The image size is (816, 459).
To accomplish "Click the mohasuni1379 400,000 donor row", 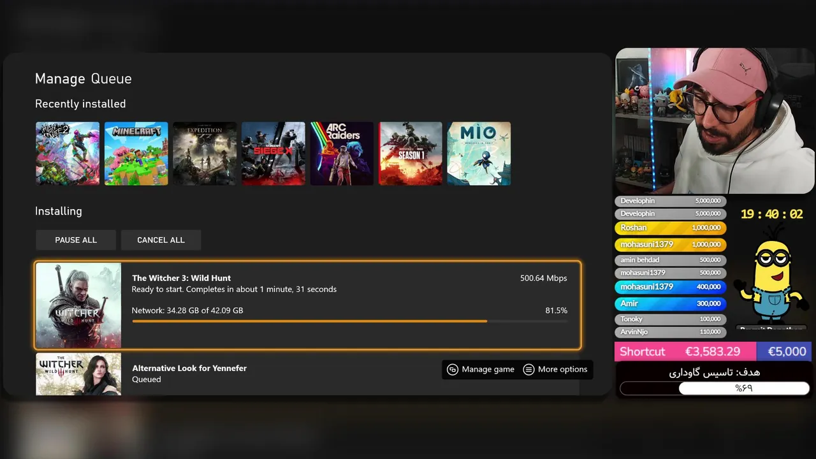I will 671,287.
